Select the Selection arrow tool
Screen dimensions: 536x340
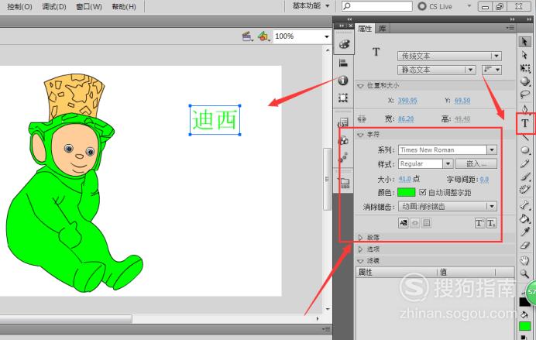click(524, 42)
